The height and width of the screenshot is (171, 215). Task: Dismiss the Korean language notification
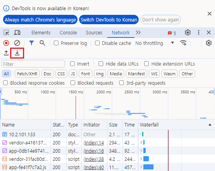pyautogui.click(x=210, y=14)
